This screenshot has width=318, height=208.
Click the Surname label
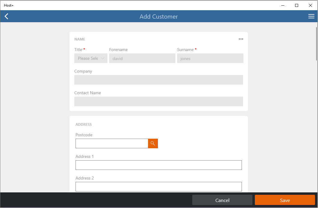coord(185,50)
